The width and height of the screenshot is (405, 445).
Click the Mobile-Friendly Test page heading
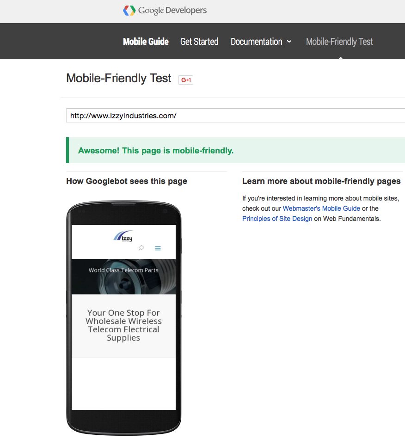[119, 79]
